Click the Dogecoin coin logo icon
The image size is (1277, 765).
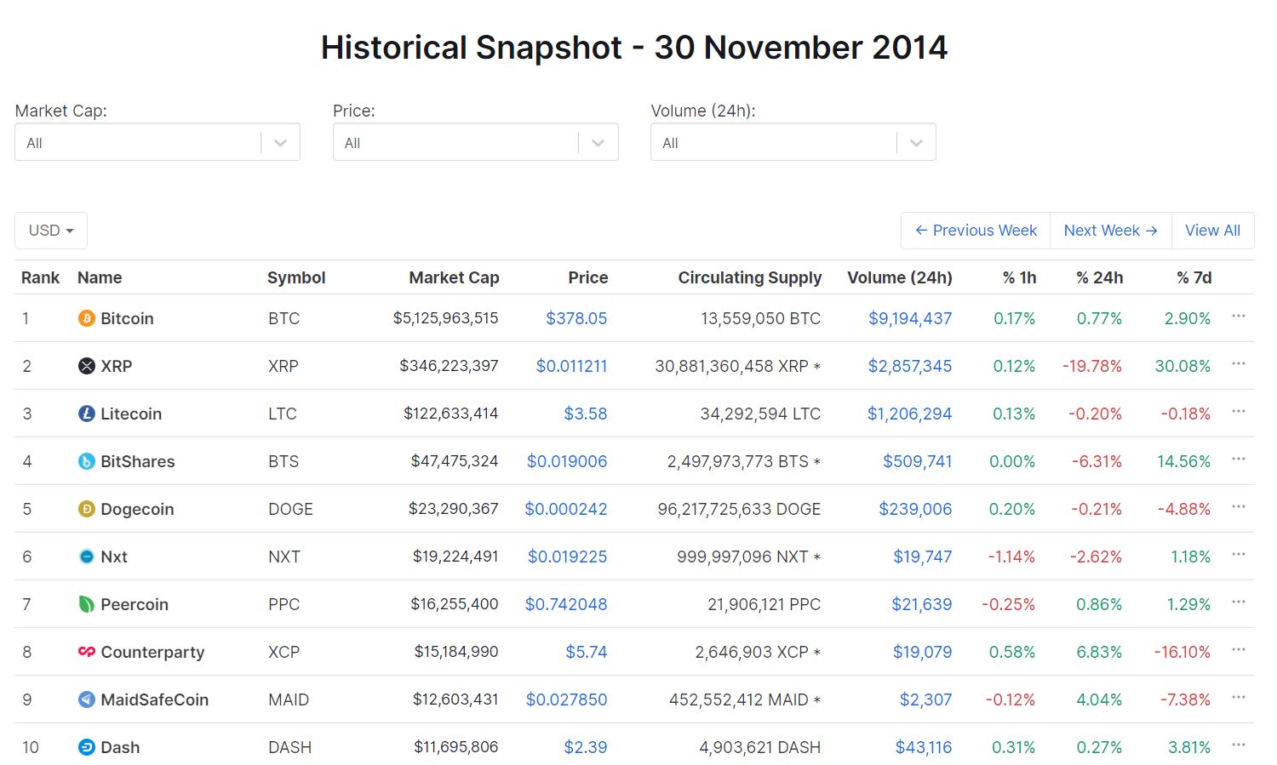point(86,509)
